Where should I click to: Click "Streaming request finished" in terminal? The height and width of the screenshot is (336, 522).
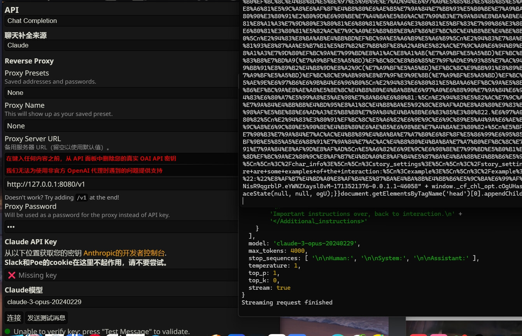click(x=287, y=303)
